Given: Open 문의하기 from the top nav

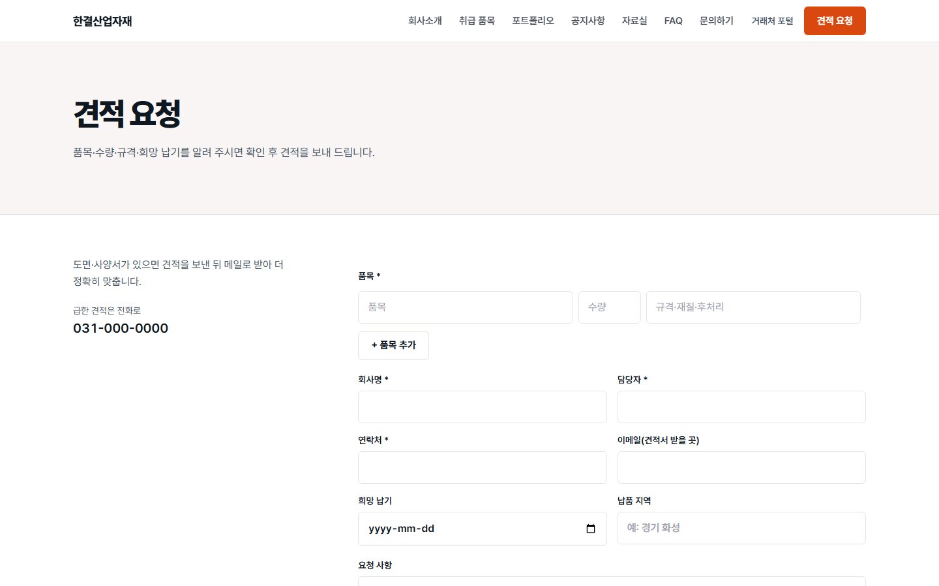Looking at the screenshot, I should [x=717, y=21].
